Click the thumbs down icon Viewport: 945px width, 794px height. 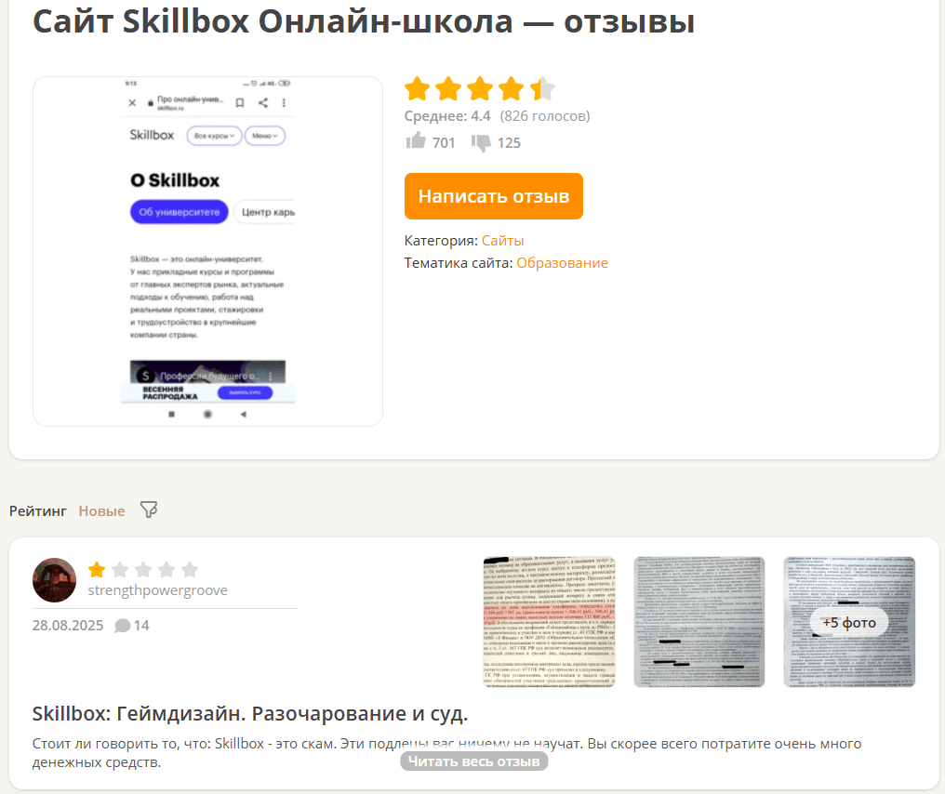click(x=481, y=143)
